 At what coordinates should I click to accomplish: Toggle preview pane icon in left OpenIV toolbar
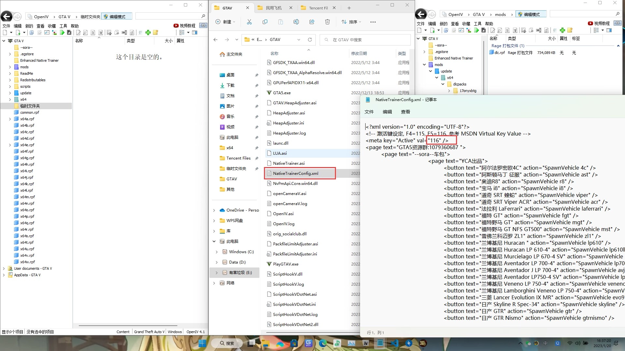point(195,32)
